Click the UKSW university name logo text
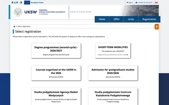169x105 pixels. point(45,12)
